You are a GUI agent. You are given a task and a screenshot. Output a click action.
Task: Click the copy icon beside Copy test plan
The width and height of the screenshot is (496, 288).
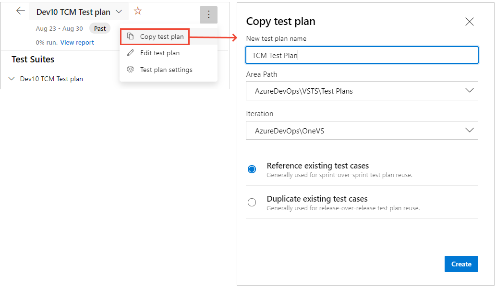(131, 36)
